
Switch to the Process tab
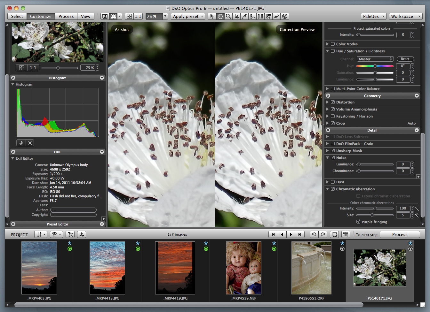(x=66, y=16)
